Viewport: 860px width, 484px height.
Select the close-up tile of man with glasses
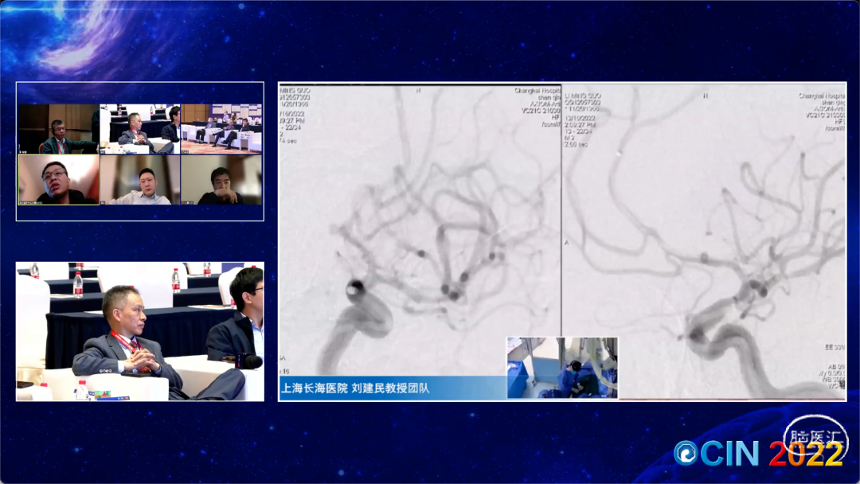59,180
